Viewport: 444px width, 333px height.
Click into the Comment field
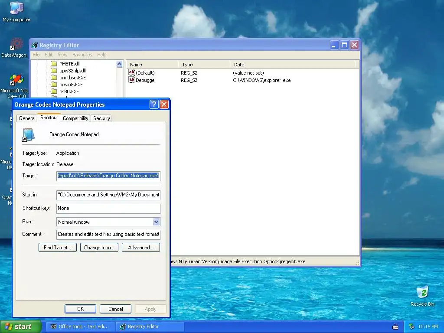(x=108, y=234)
